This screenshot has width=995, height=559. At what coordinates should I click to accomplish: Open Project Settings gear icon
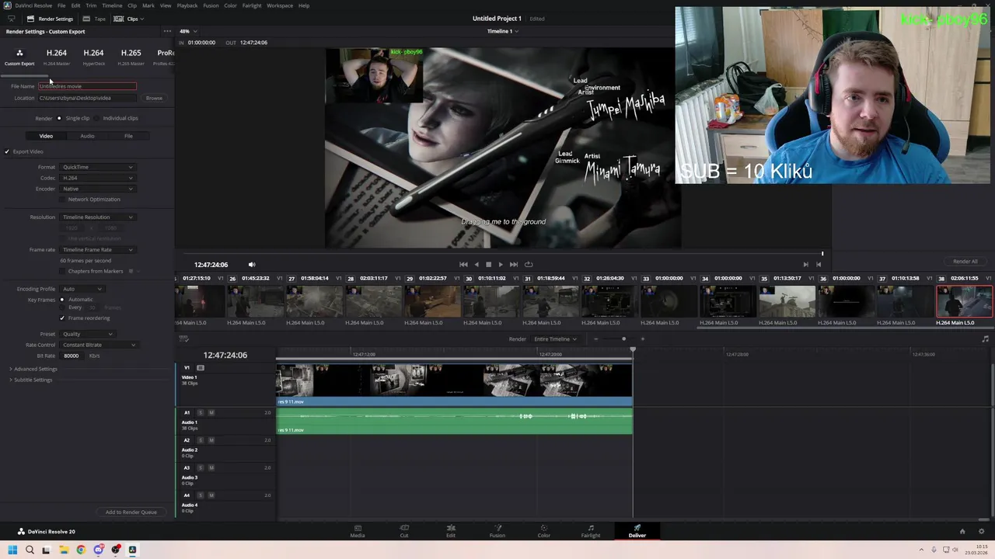coord(982,531)
